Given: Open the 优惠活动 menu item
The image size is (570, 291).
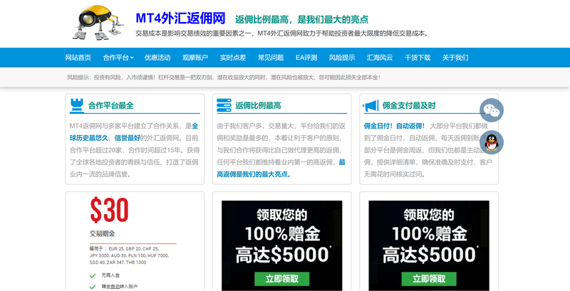Looking at the screenshot, I should [157, 58].
